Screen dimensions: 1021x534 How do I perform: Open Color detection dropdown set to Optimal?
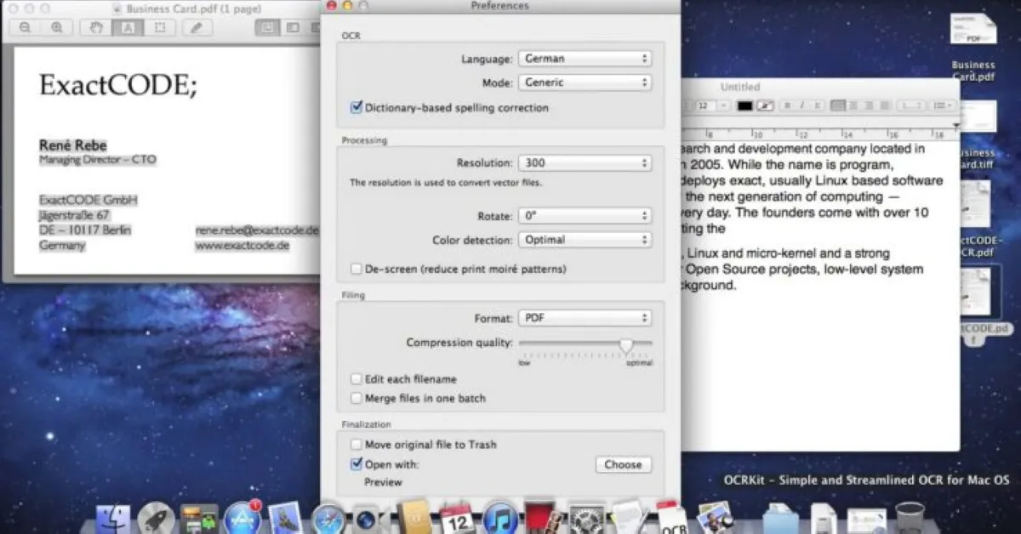[x=585, y=240]
